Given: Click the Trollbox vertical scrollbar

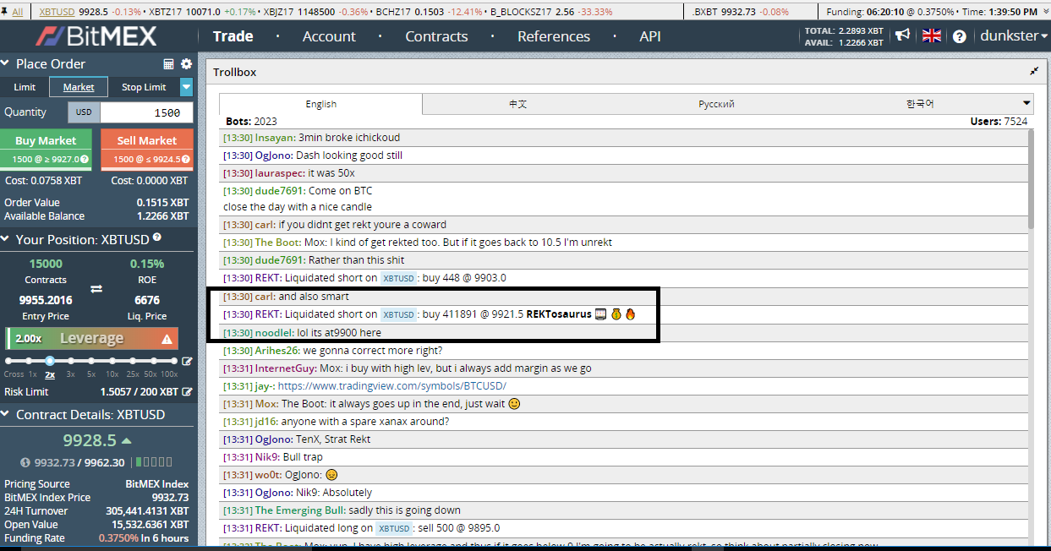Looking at the screenshot, I should (1029, 178).
